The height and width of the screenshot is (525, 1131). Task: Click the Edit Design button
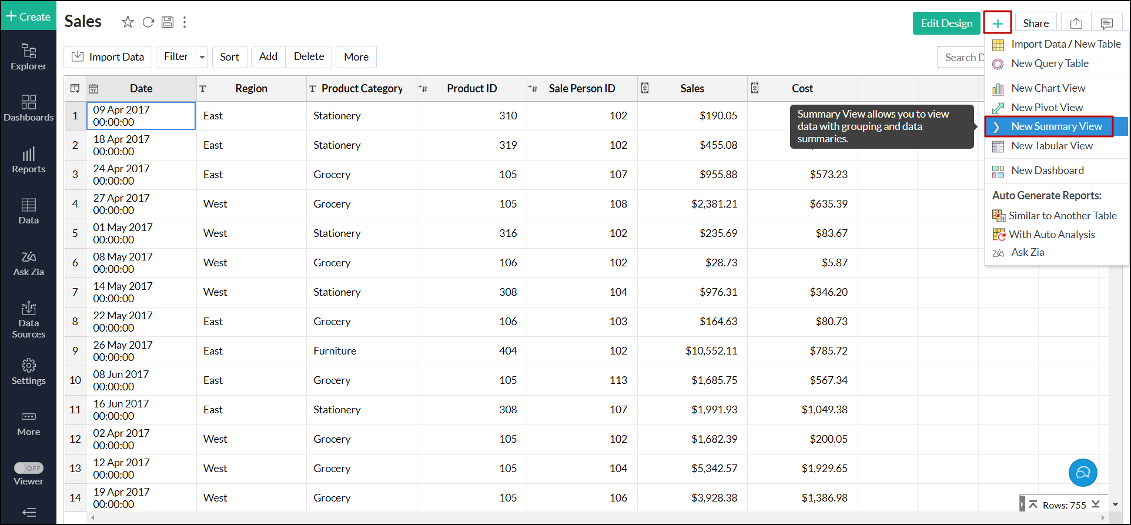point(946,24)
